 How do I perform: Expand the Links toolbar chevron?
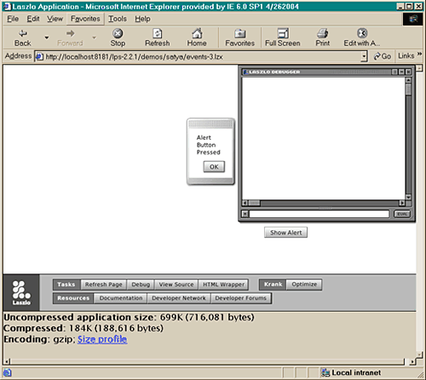click(x=419, y=54)
